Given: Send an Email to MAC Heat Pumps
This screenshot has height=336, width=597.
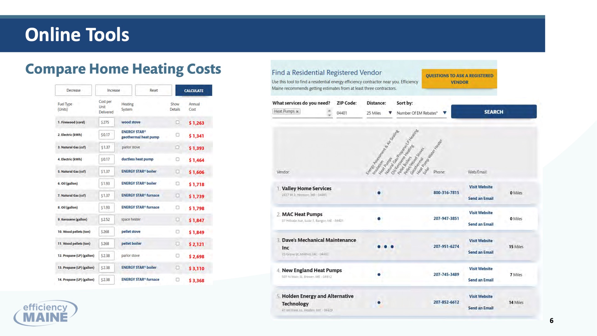Looking at the screenshot, I should pos(481,224).
